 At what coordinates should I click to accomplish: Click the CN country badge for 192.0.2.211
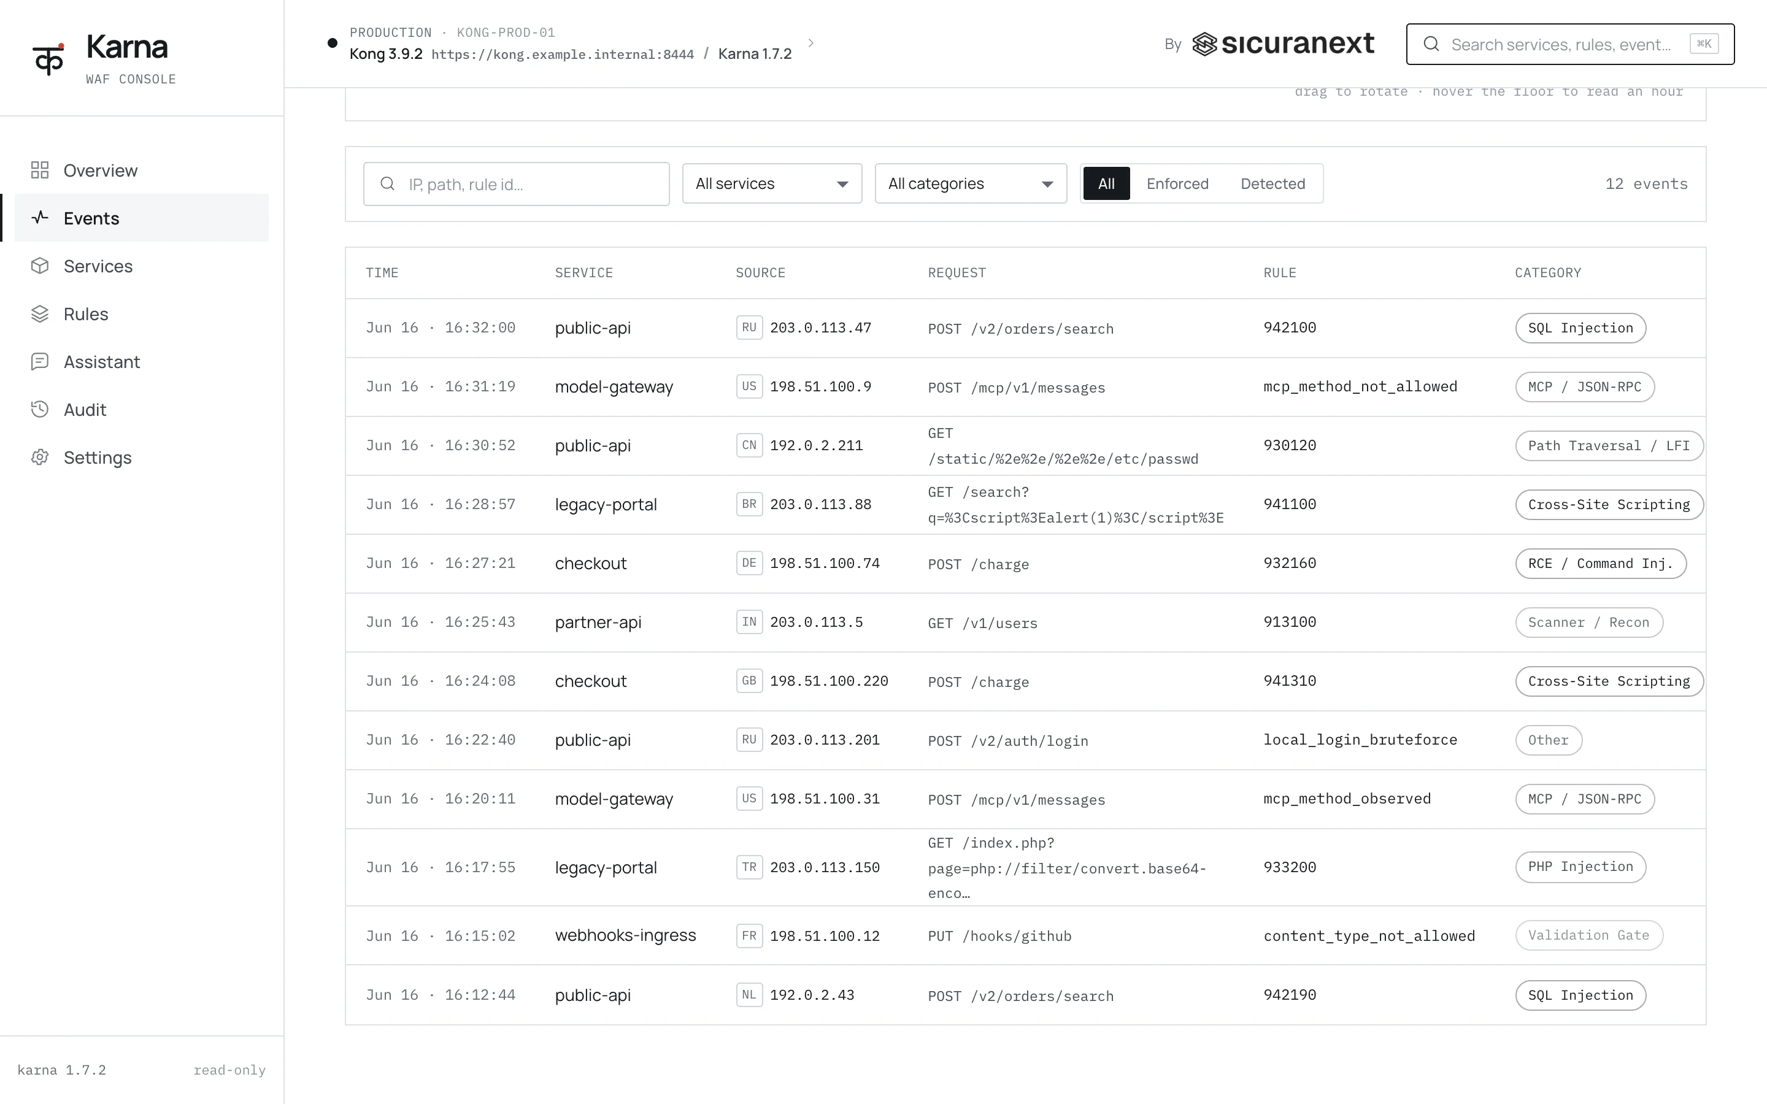coord(749,445)
